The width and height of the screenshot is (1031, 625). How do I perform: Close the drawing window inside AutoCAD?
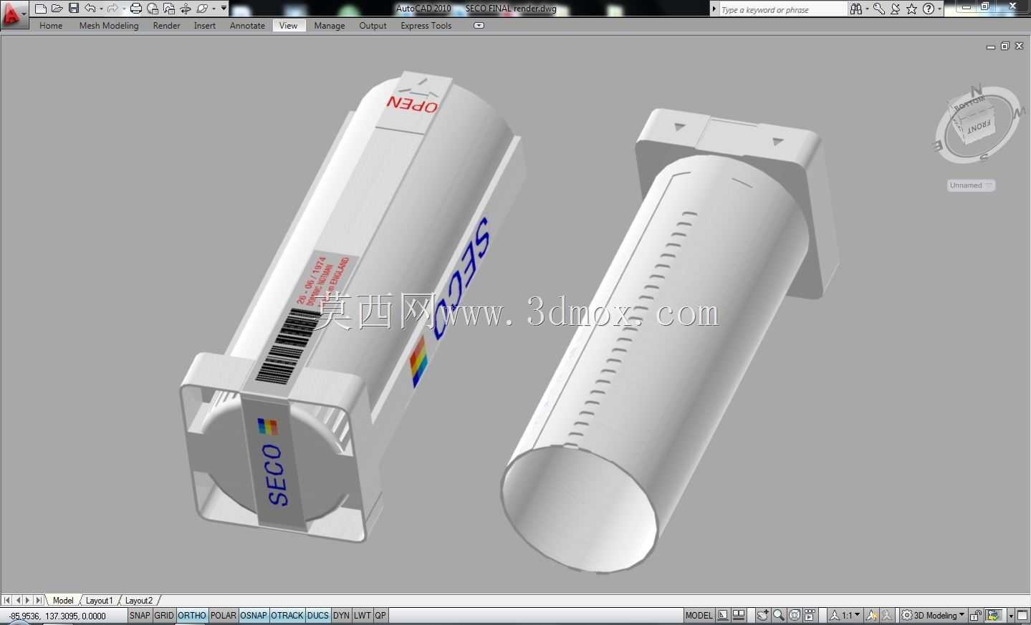coord(1020,47)
